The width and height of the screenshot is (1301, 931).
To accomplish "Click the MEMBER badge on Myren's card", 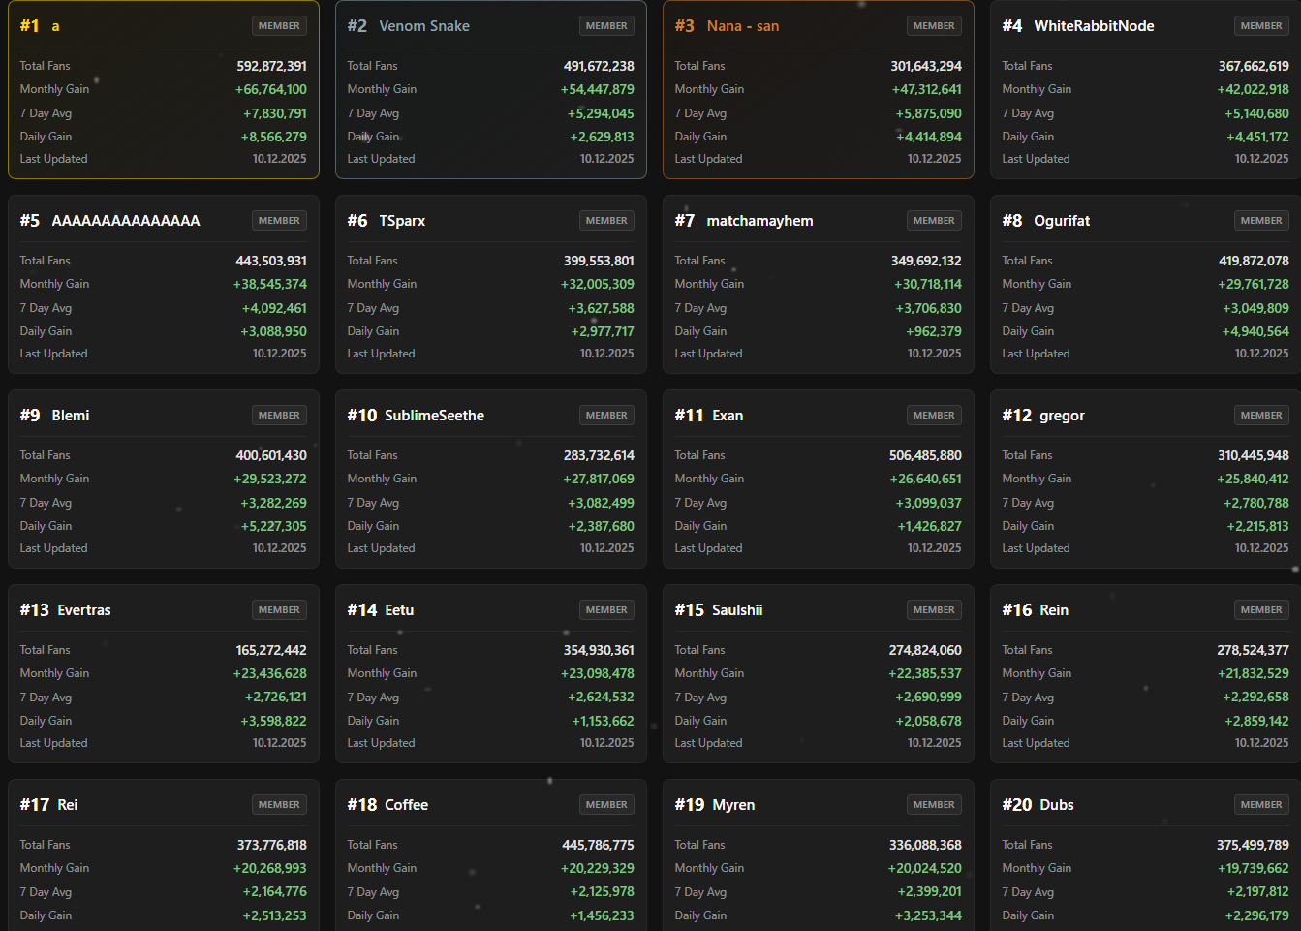I will (x=934, y=805).
